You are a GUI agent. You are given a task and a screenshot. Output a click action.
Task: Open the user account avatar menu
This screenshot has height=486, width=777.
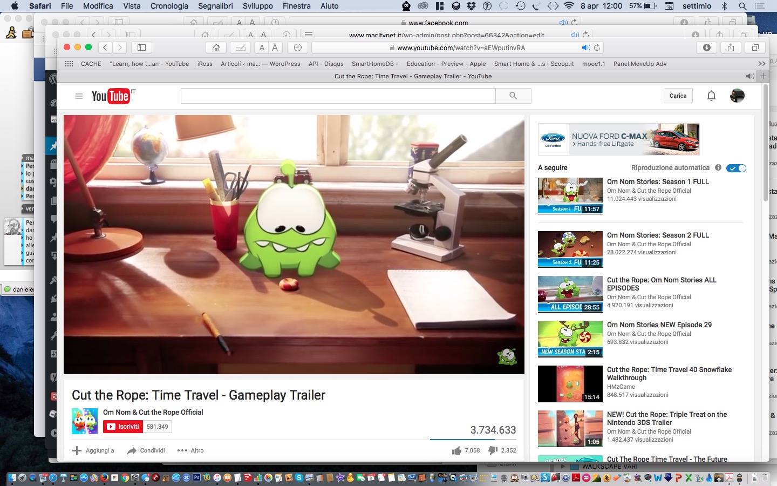pyautogui.click(x=737, y=96)
